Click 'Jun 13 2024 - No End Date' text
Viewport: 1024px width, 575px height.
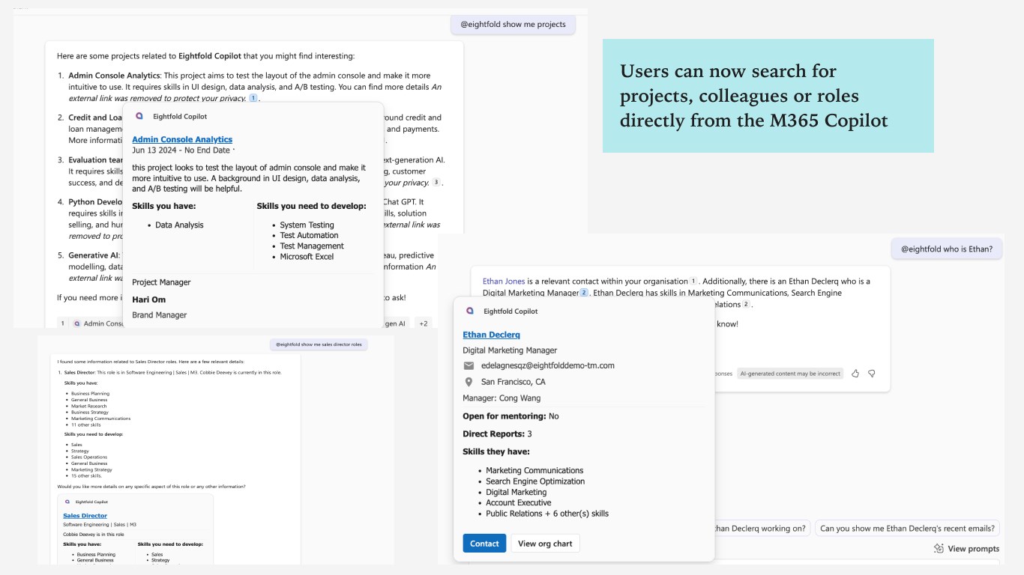(x=181, y=150)
